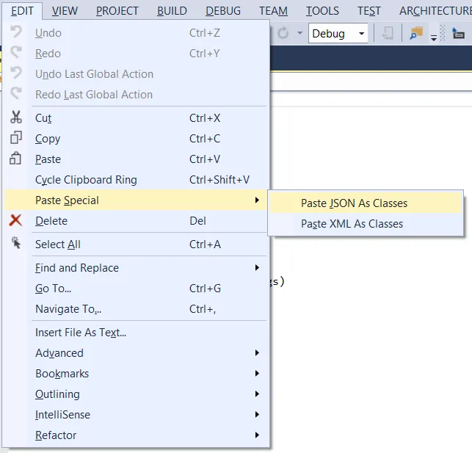The height and width of the screenshot is (453, 472).
Task: Select Insert File As Text...
Action: coord(137,333)
